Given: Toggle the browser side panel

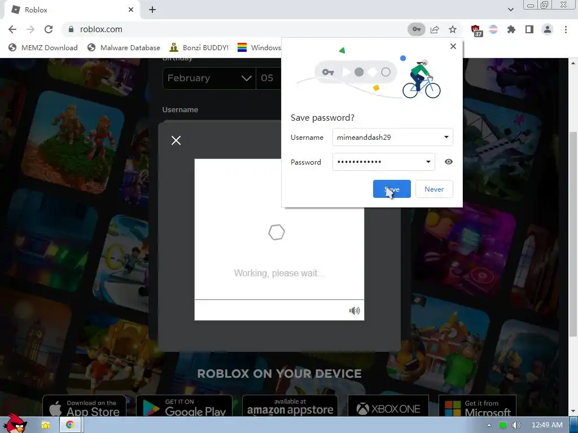Looking at the screenshot, I should click(529, 29).
